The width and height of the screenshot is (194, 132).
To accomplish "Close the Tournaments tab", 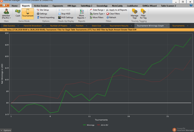I will point(188,26).
